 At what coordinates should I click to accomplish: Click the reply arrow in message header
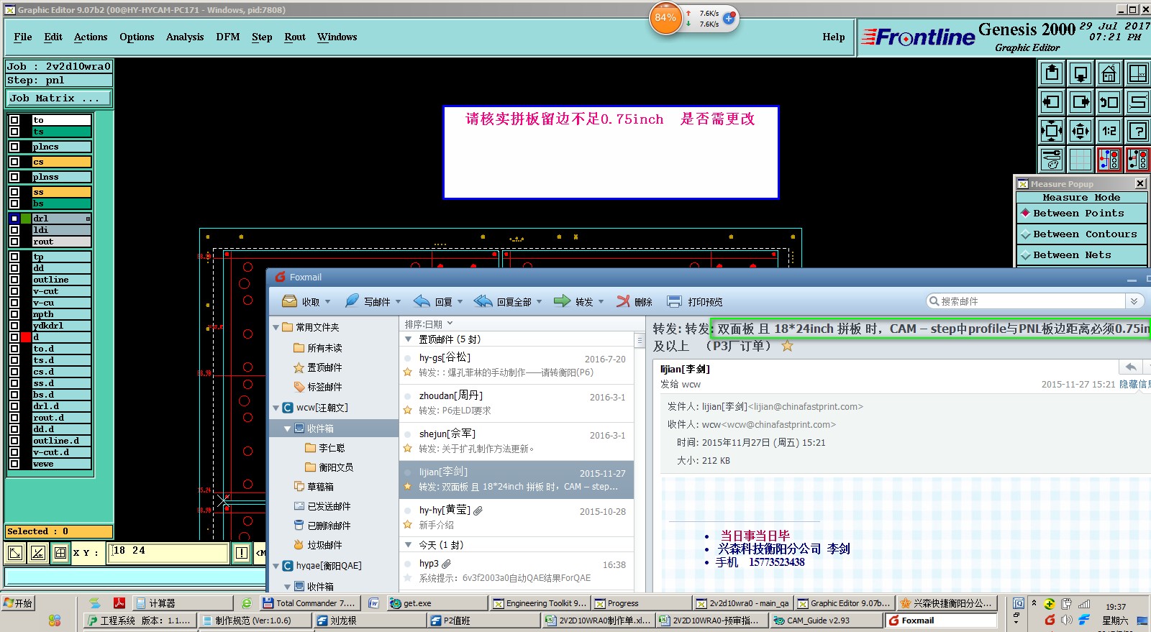tap(1131, 367)
